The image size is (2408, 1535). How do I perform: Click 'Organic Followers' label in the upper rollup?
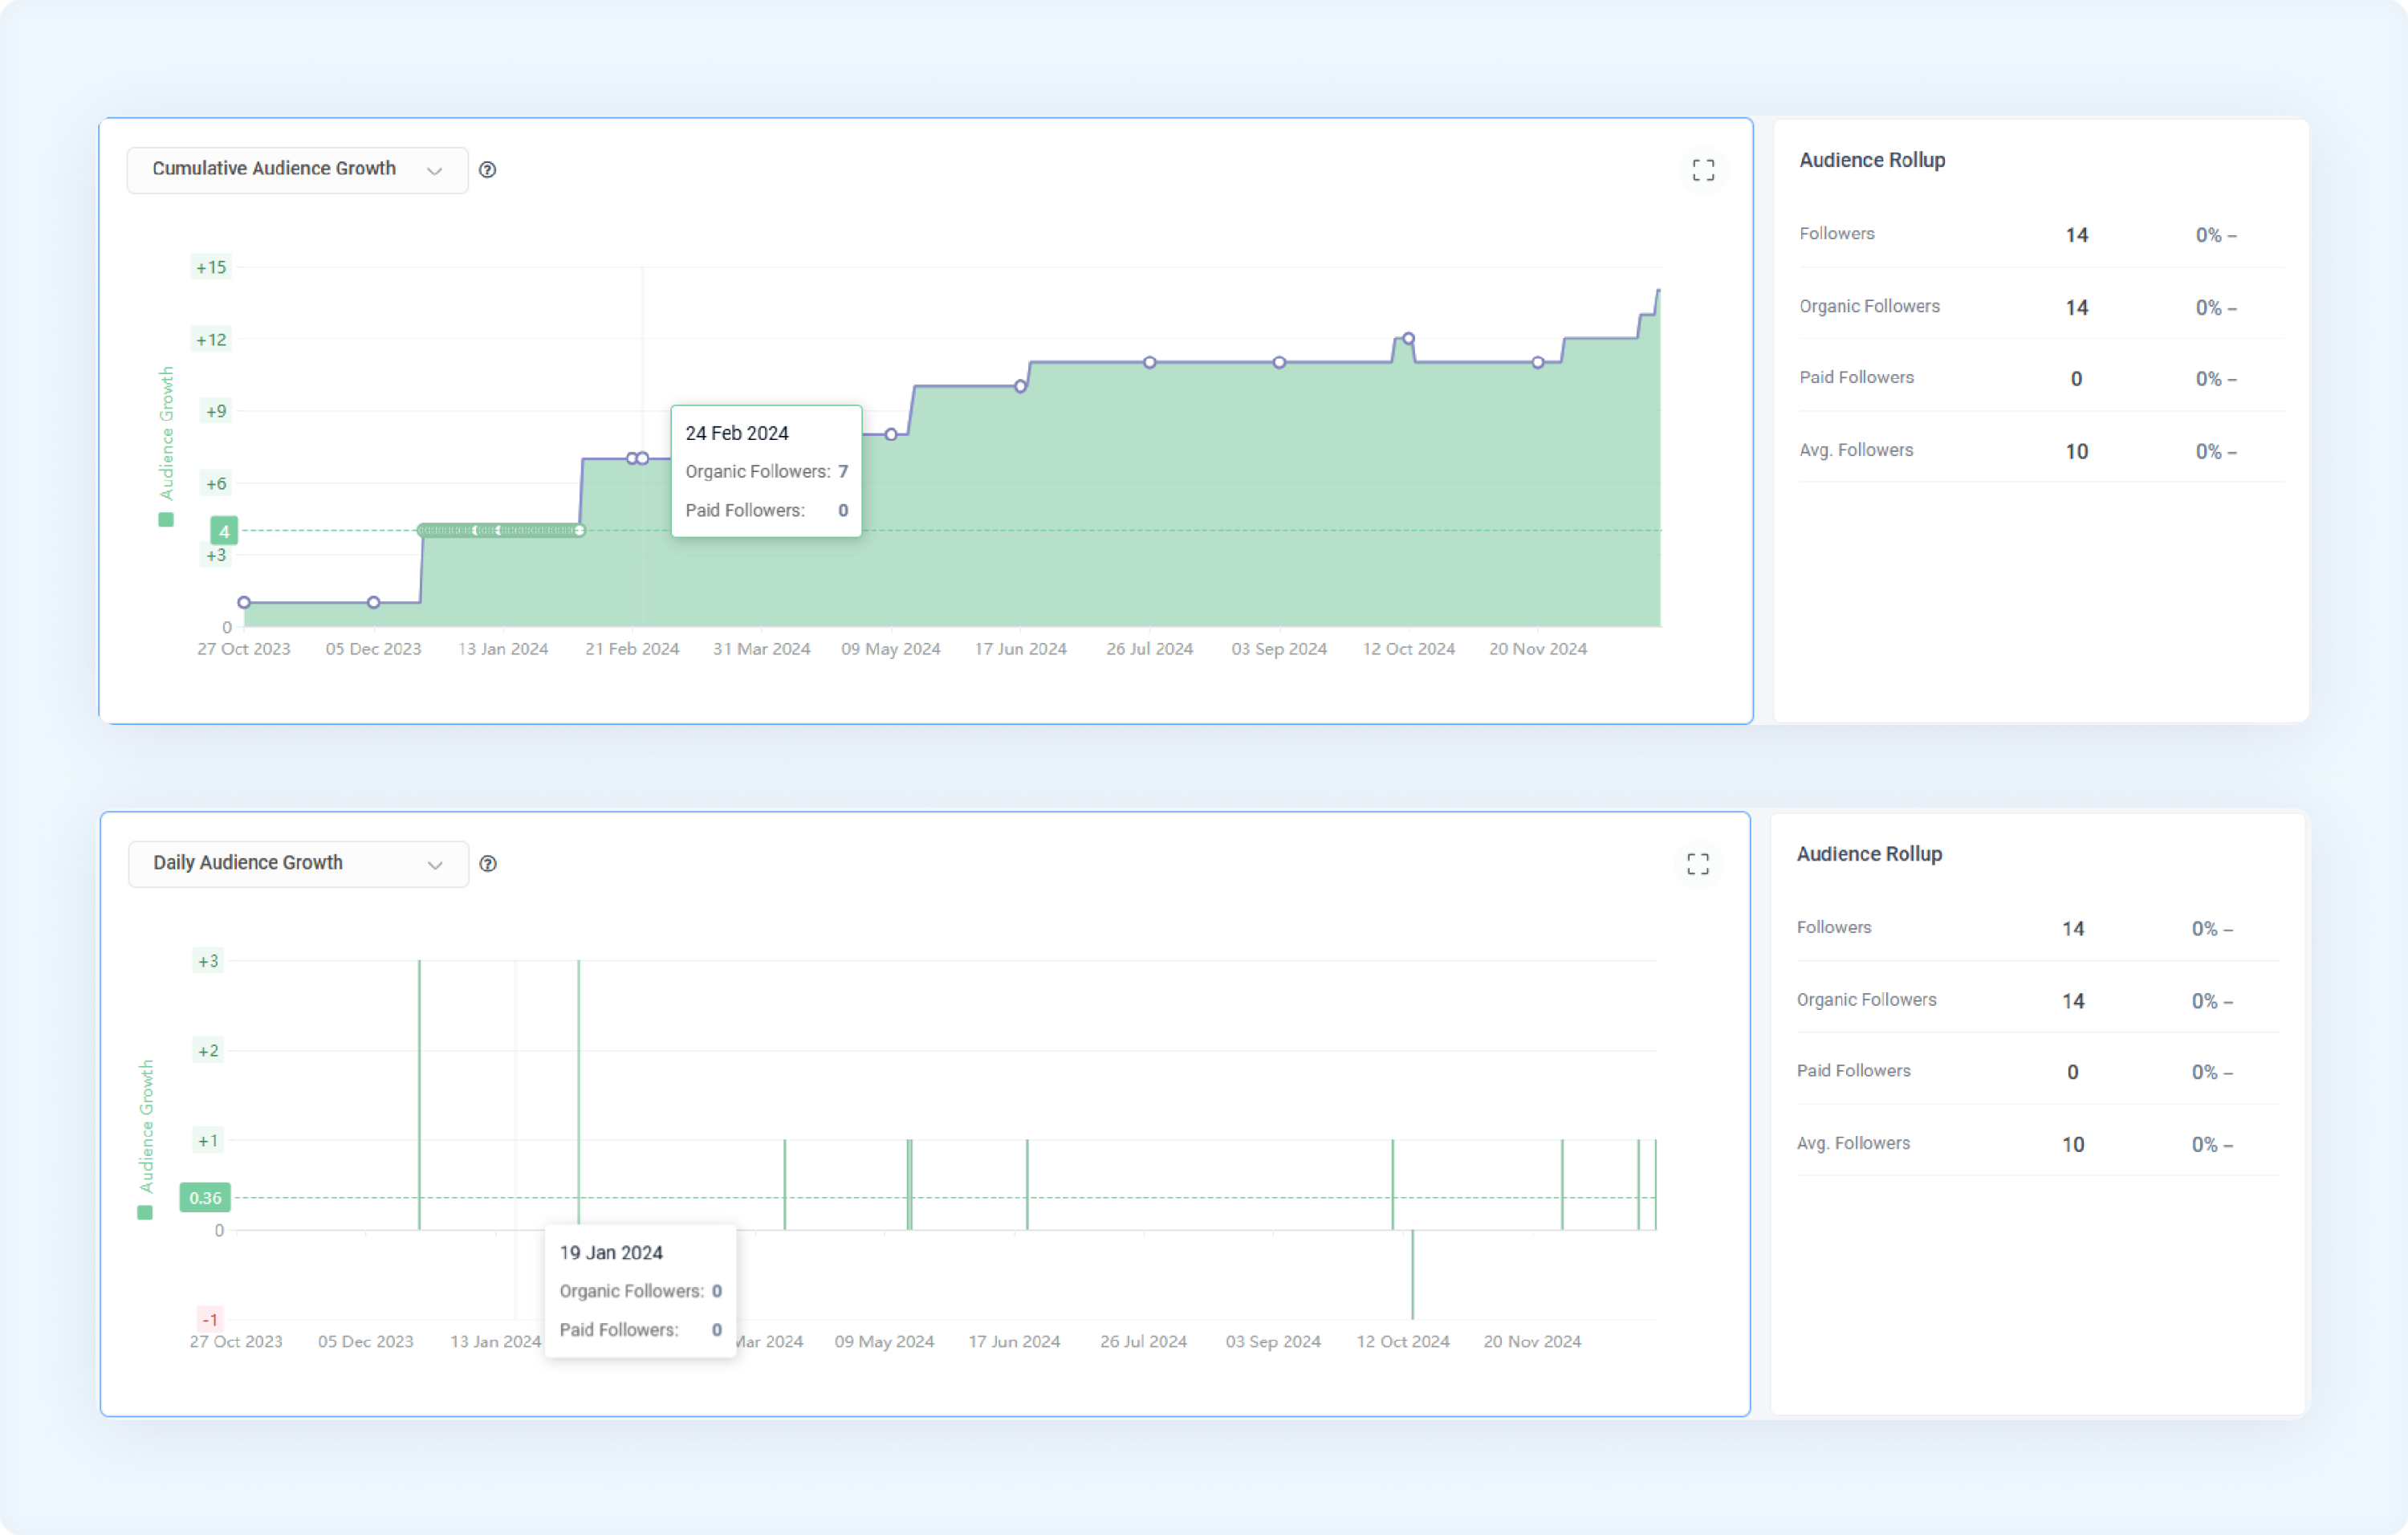[x=1869, y=307]
